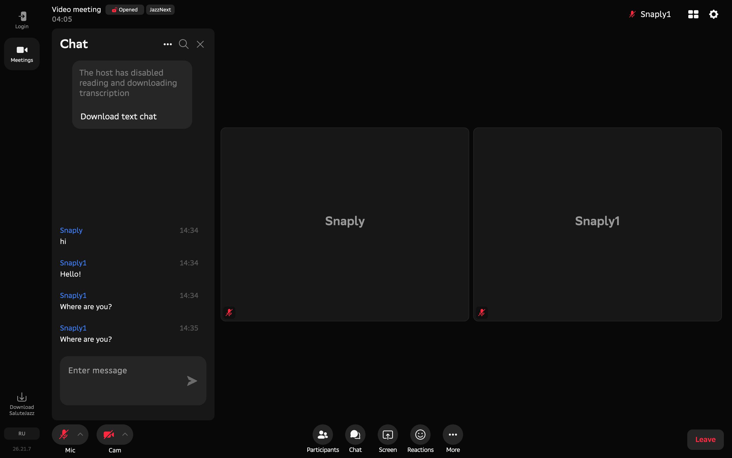Open chat options three-dot menu
The width and height of the screenshot is (732, 458).
167,44
